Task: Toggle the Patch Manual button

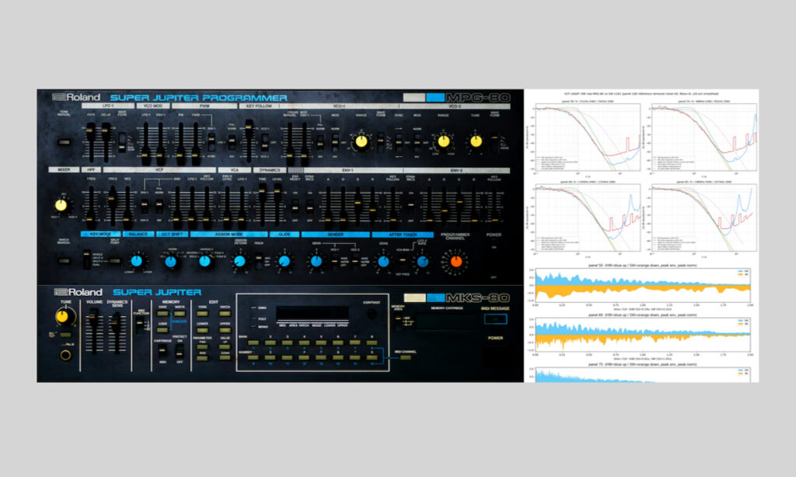Action: 64,261
